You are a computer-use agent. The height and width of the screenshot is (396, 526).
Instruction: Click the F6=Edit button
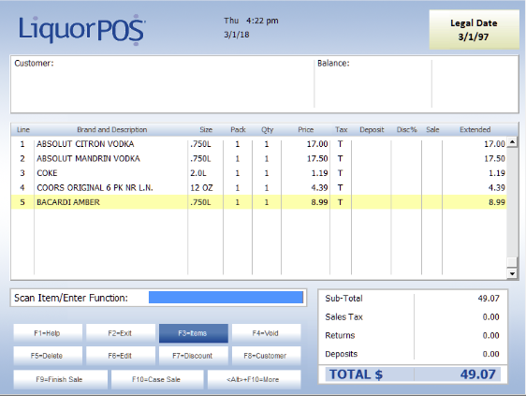pyautogui.click(x=121, y=356)
